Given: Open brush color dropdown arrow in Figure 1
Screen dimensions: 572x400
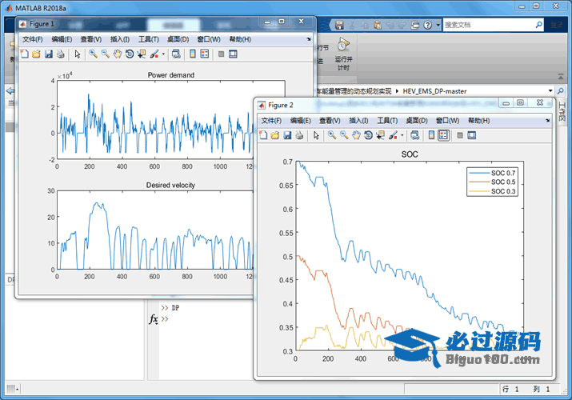Looking at the screenshot, I should (x=163, y=54).
